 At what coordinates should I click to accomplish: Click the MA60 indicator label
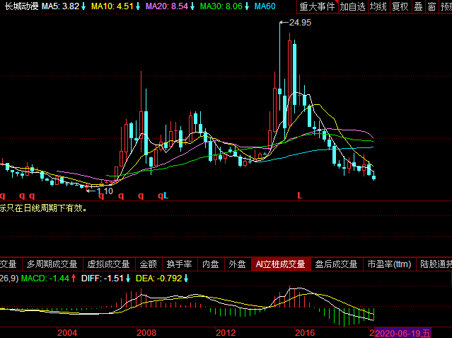point(265,6)
